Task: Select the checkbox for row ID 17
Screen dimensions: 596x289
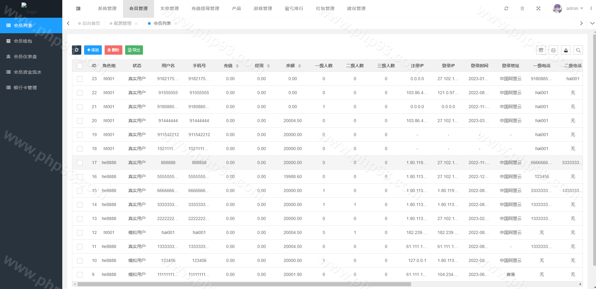Action: tap(80, 163)
